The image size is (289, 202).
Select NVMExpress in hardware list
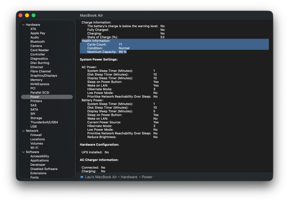pyautogui.click(x=40, y=84)
